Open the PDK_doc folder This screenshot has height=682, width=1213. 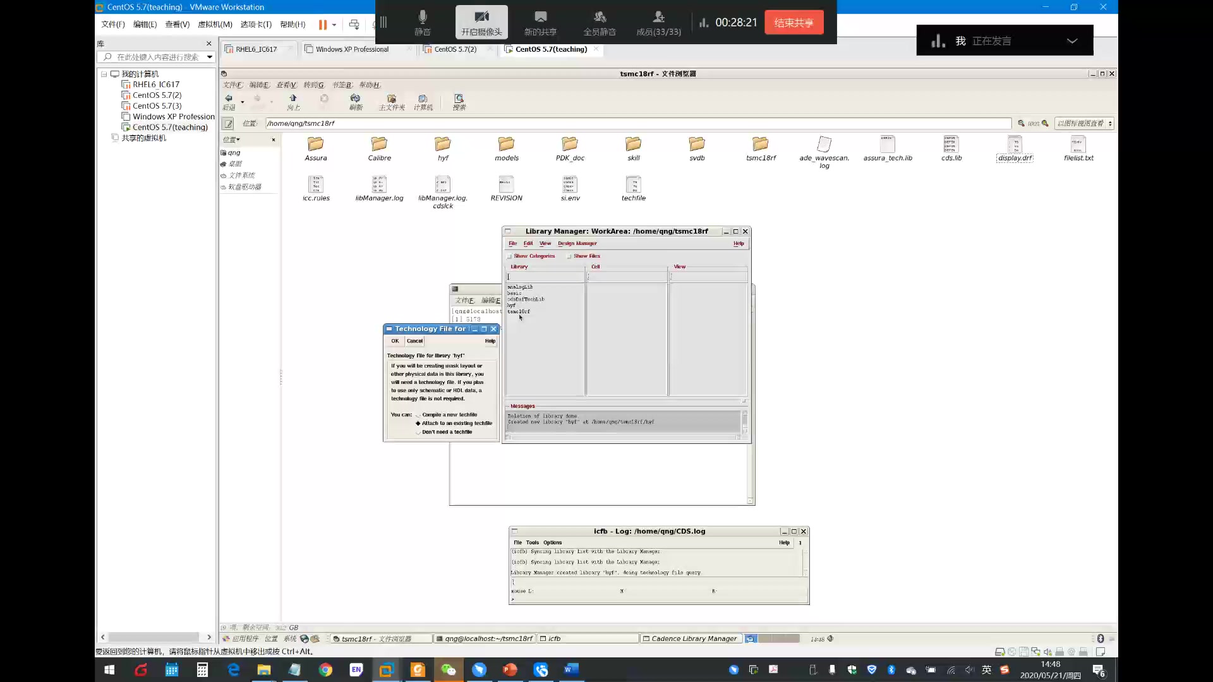coord(570,149)
